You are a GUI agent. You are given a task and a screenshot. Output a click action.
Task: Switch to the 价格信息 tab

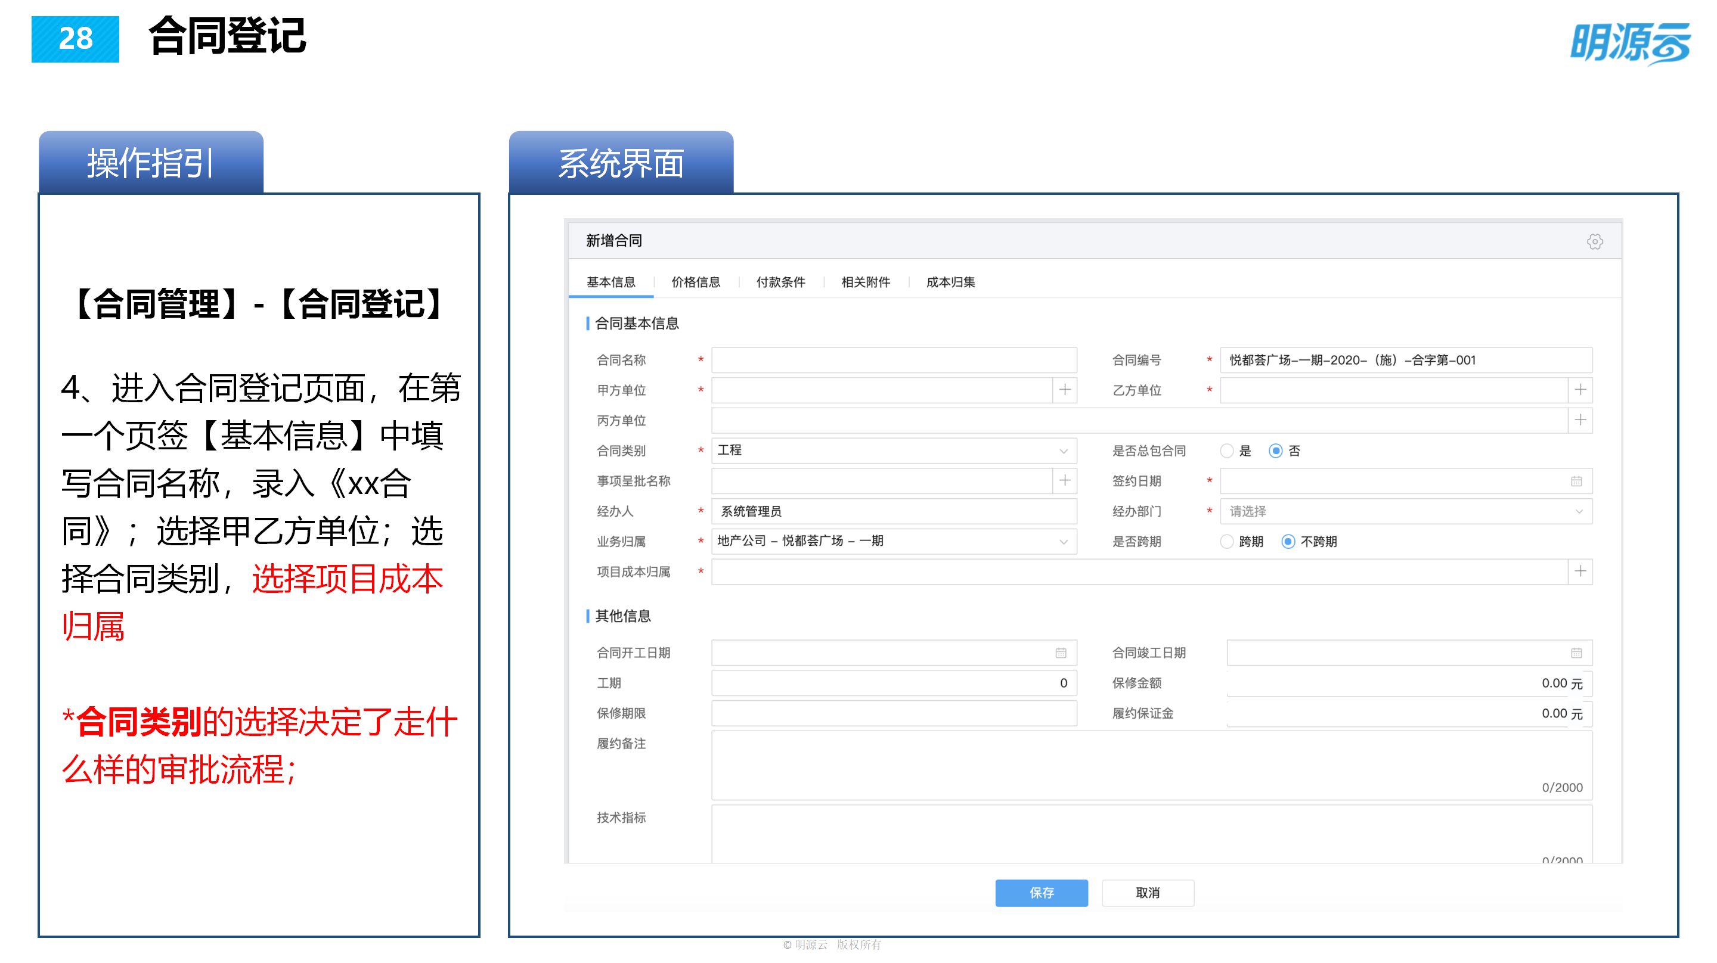coord(696,282)
